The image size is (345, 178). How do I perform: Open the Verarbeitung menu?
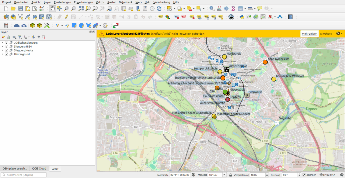pos(161,2)
